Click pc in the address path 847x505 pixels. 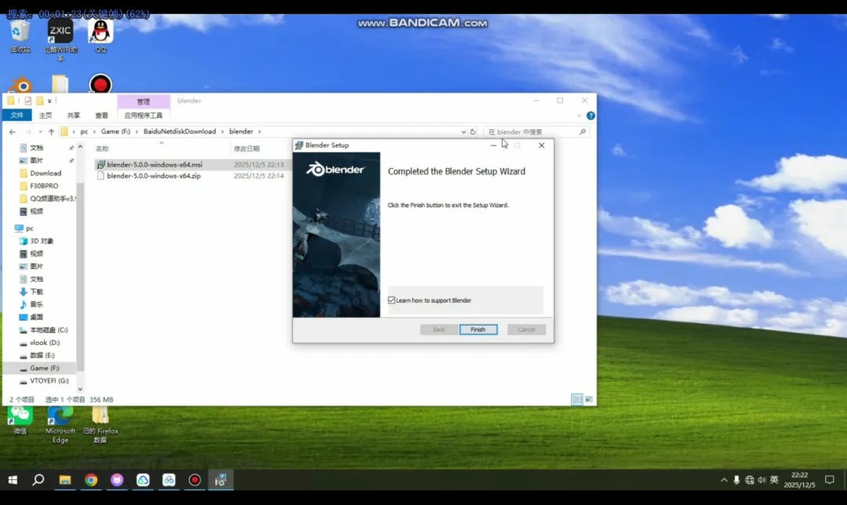point(84,132)
